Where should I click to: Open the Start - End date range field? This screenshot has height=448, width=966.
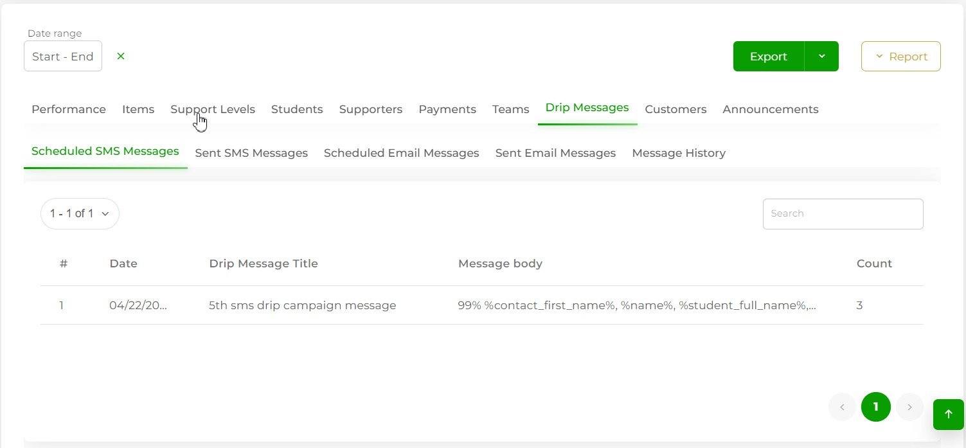pos(63,57)
